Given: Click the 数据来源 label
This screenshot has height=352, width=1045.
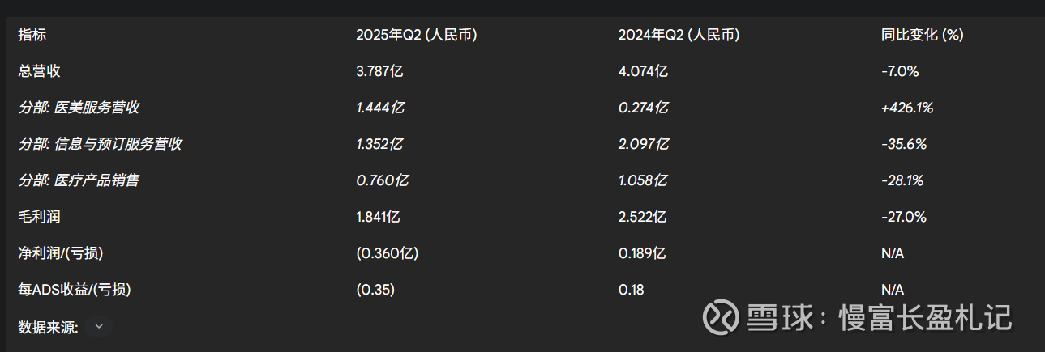Looking at the screenshot, I should pos(48,327).
